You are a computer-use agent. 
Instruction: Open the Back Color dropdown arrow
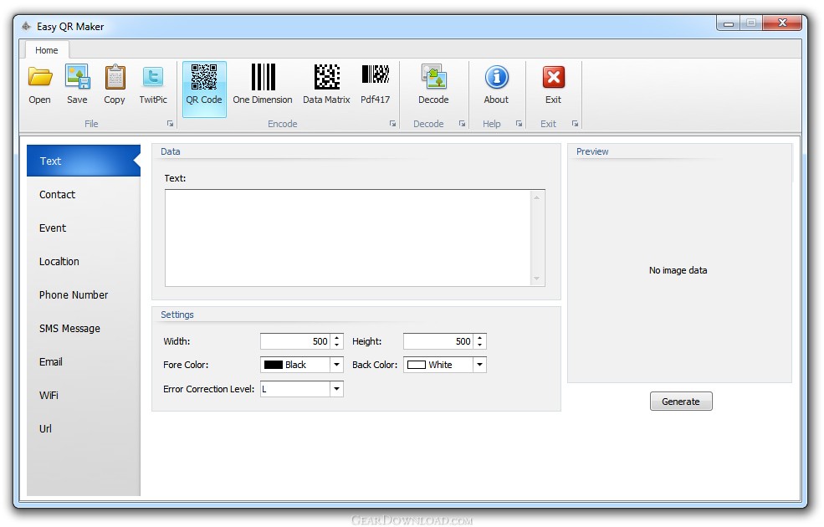pos(479,365)
